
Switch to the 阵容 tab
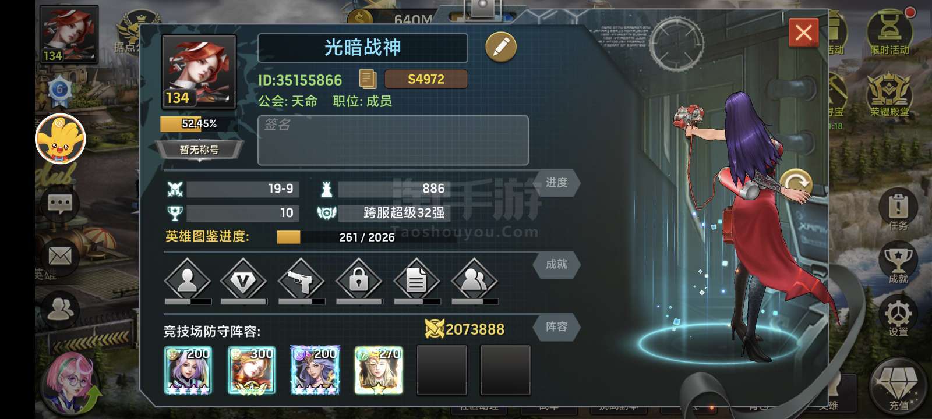click(556, 327)
